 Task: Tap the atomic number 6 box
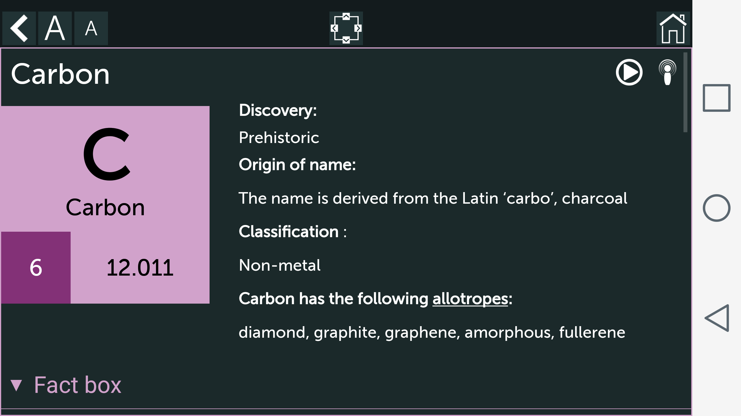point(36,267)
